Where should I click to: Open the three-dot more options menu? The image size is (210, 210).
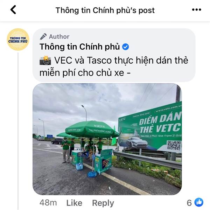[x=196, y=10]
